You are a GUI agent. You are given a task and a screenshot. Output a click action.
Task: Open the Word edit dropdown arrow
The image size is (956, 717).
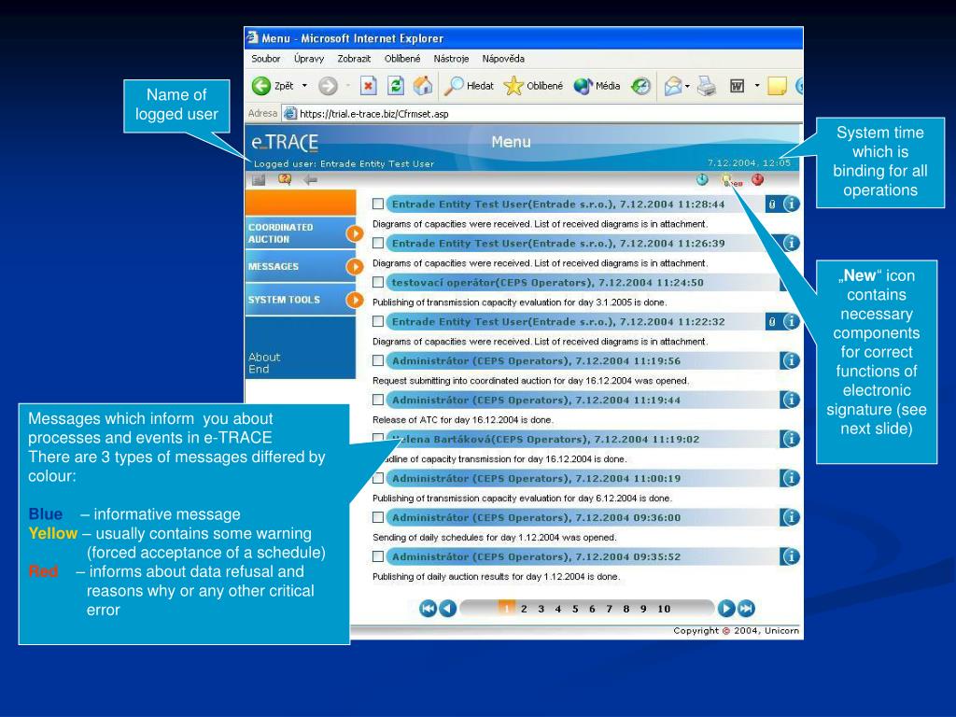(756, 86)
